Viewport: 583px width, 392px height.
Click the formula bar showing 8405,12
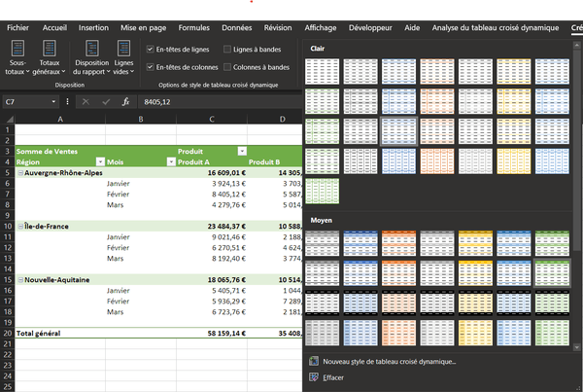(x=221, y=101)
